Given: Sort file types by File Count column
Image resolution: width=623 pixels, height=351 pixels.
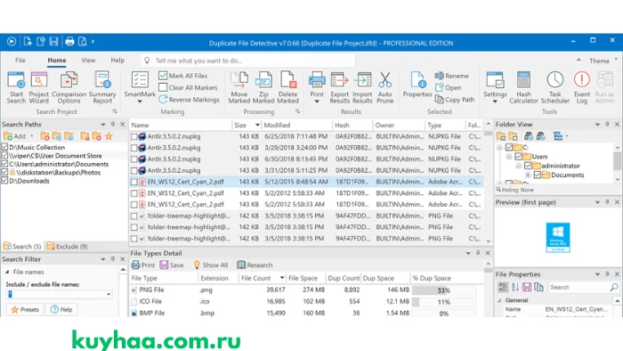Looking at the screenshot, I should coord(262,278).
